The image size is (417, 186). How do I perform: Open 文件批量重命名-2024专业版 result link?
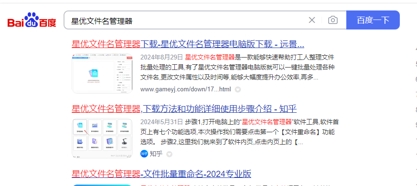pyautogui.click(x=161, y=174)
